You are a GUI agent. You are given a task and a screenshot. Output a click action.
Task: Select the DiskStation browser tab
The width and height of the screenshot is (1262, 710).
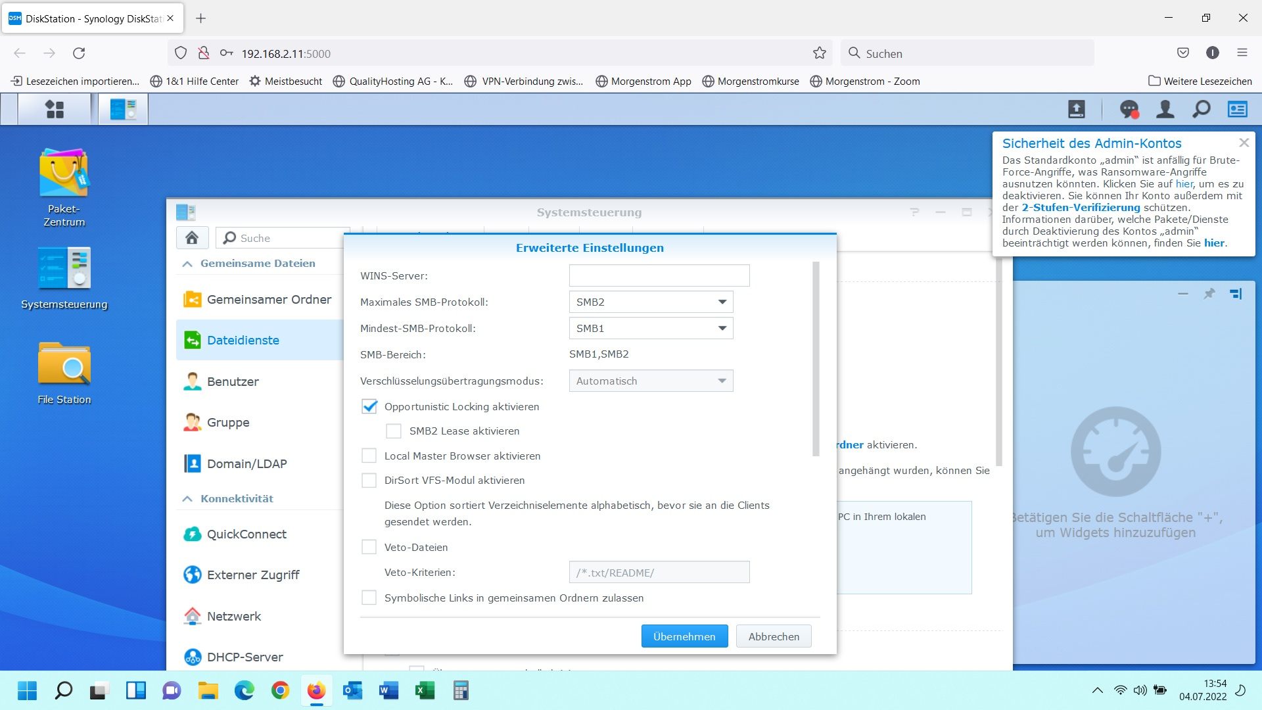click(92, 18)
